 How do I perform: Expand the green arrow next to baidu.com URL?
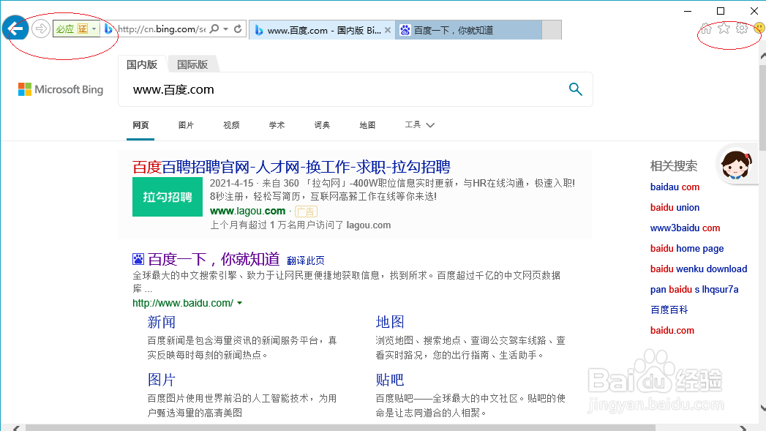point(240,304)
